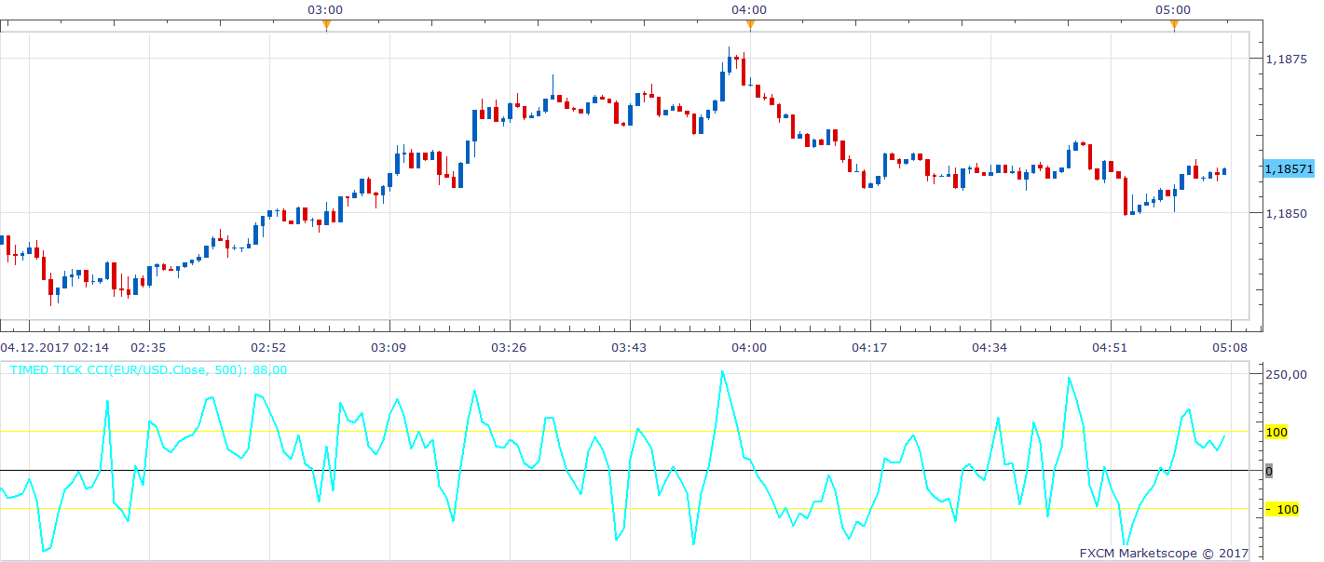Click the 04:34 time axis label
1324x562 pixels.
coord(990,347)
